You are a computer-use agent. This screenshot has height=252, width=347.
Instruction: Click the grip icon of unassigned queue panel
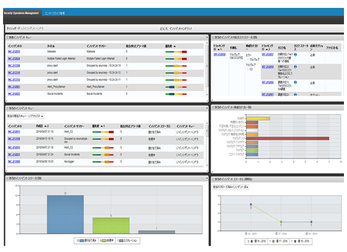click(7, 38)
